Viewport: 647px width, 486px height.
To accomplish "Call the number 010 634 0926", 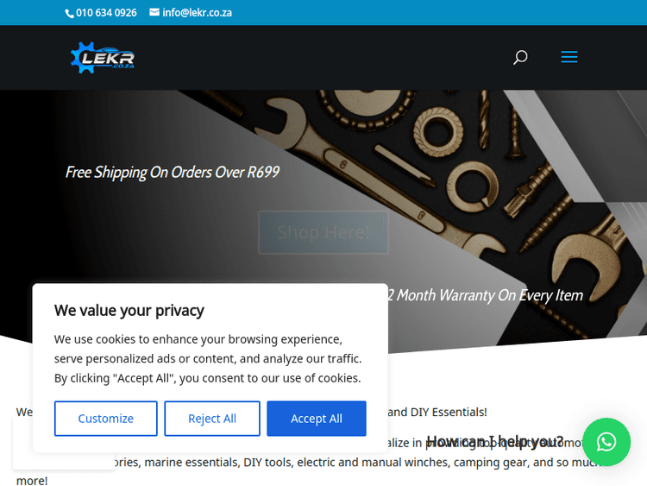I will point(106,13).
